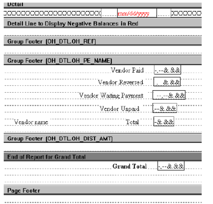This screenshot has height=204, width=213.
Task: Click the bold Grand Total label
Action: pos(130,166)
